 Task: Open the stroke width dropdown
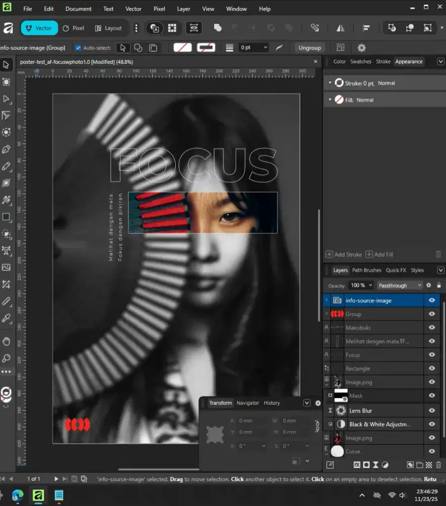coord(265,47)
